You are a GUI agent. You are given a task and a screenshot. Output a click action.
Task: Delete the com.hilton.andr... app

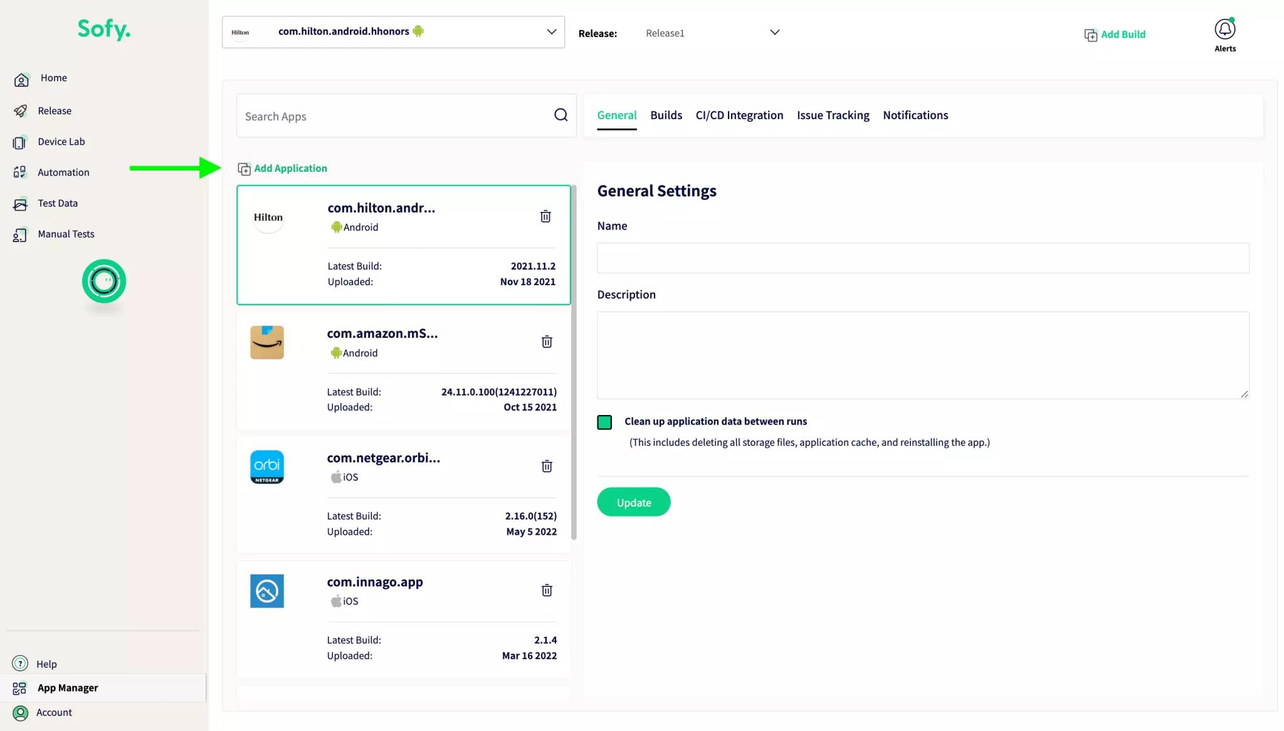coord(545,216)
